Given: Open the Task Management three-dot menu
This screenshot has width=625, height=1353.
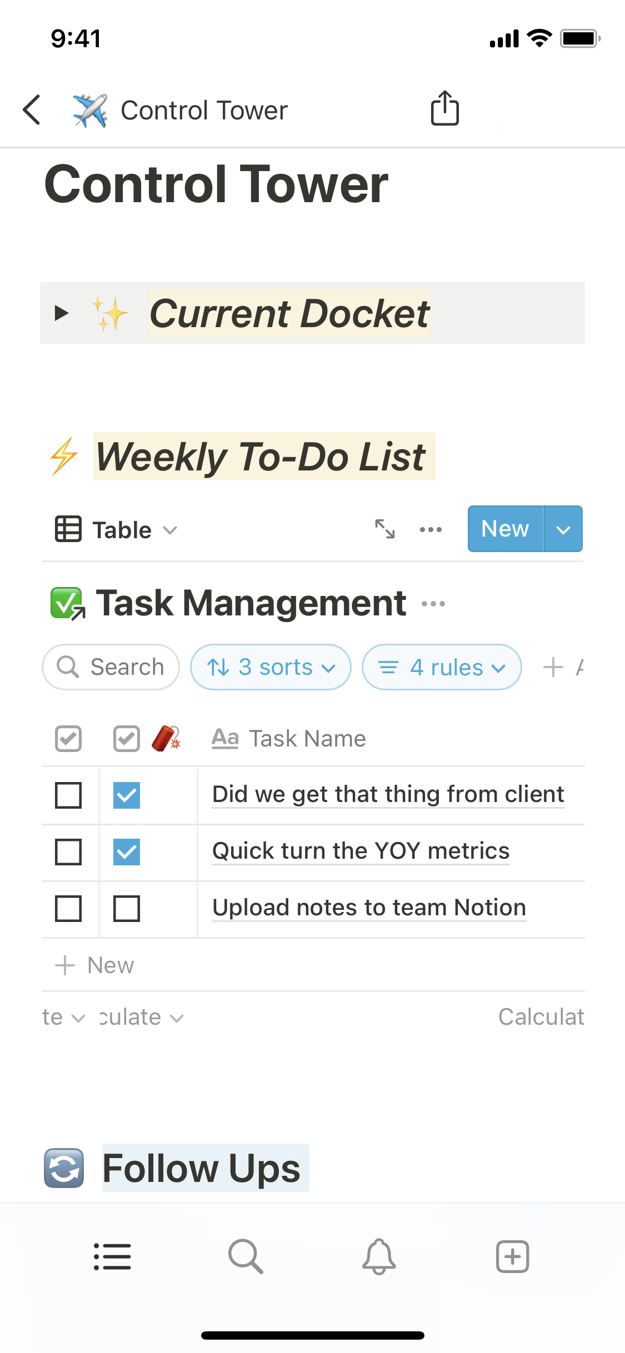Looking at the screenshot, I should (x=433, y=604).
